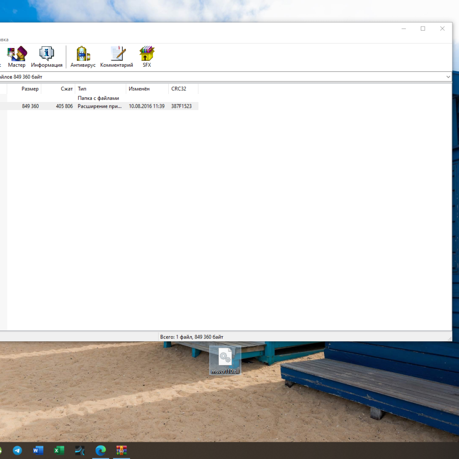Run the Антивирус scan tool

83,57
